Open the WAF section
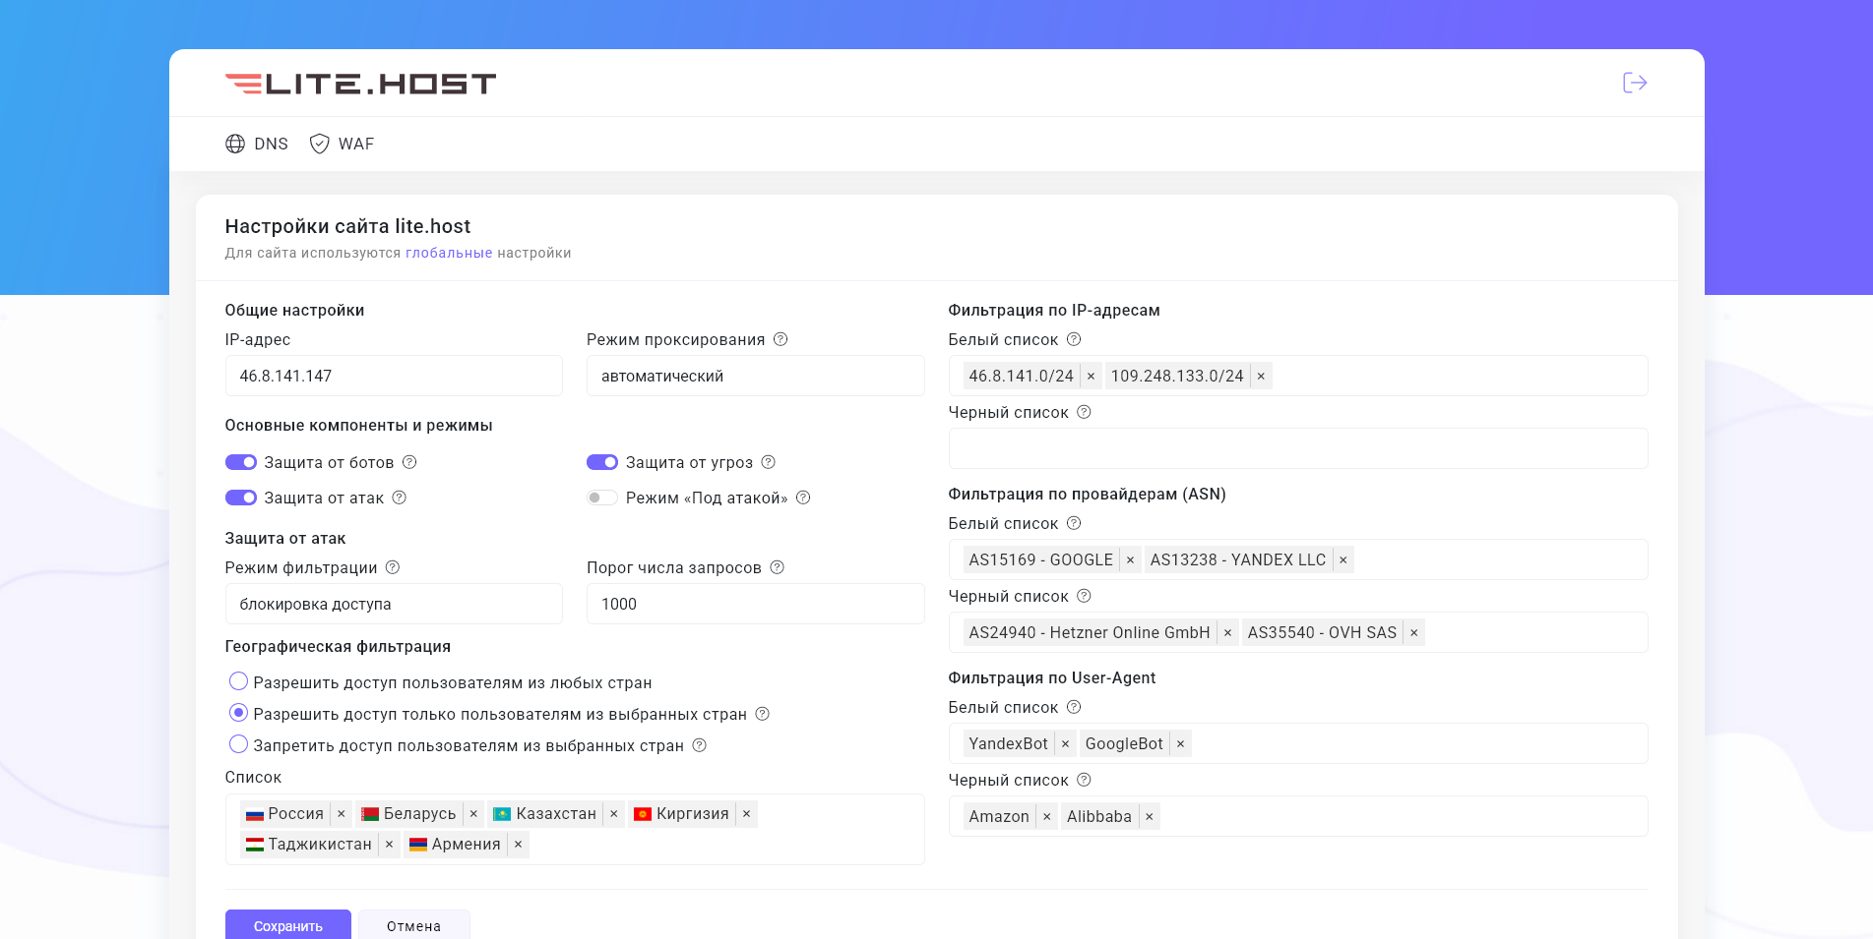 pos(342,144)
